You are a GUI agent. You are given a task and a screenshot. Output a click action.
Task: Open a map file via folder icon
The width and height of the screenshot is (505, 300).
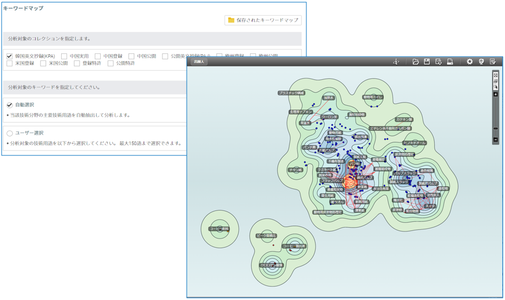click(x=416, y=62)
